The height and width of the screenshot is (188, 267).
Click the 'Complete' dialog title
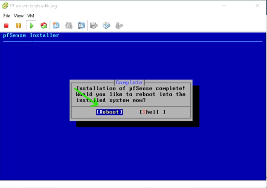click(x=129, y=82)
